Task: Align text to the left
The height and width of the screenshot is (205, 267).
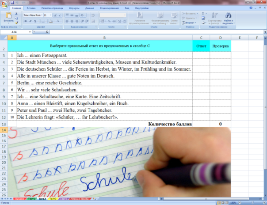Action: click(67, 21)
